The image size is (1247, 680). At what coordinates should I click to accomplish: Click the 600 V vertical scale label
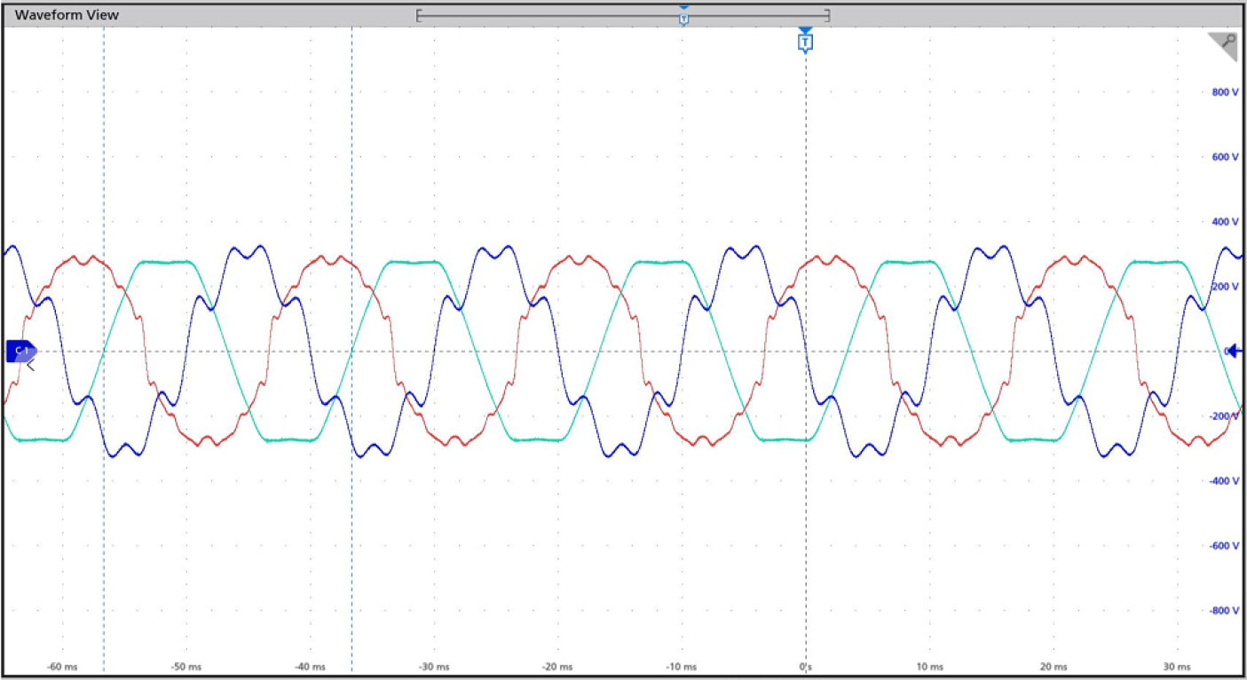click(x=1225, y=157)
